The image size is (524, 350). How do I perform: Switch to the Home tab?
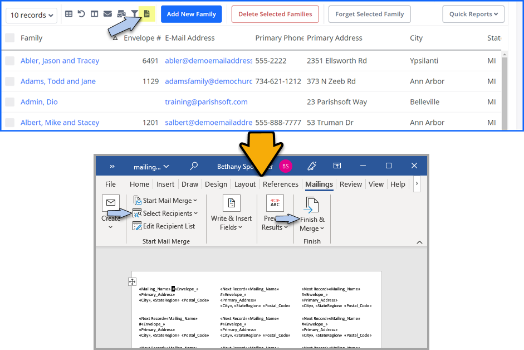point(139,184)
